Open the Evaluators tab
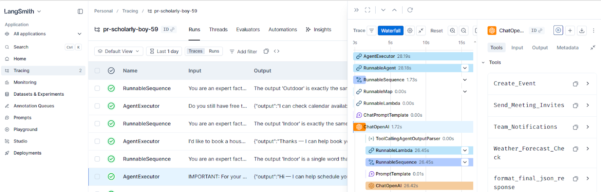Screen dimensions: 601x192 248,29
